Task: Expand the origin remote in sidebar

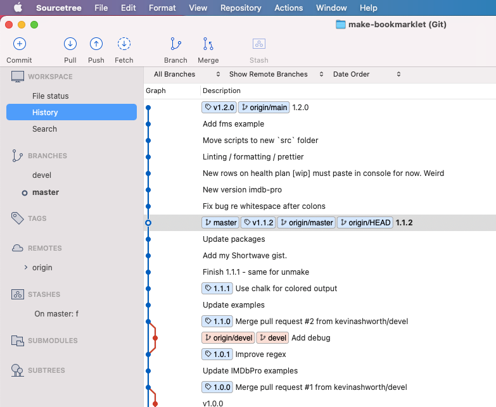Action: click(26, 267)
